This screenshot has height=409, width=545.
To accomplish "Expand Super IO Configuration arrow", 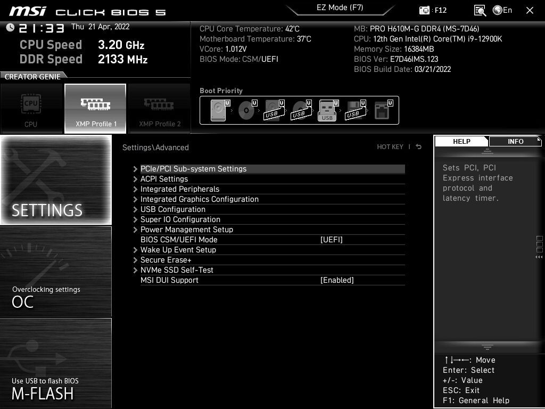I will [135, 219].
